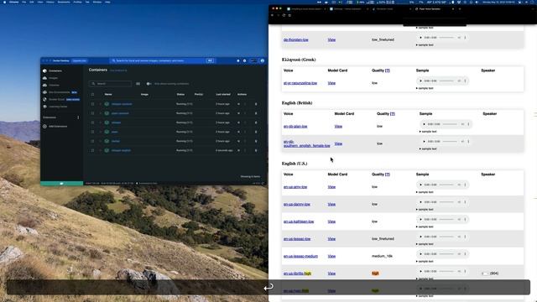Toggle Only show running containers switch
Screen dimensions: 537x302
[x=149, y=84]
